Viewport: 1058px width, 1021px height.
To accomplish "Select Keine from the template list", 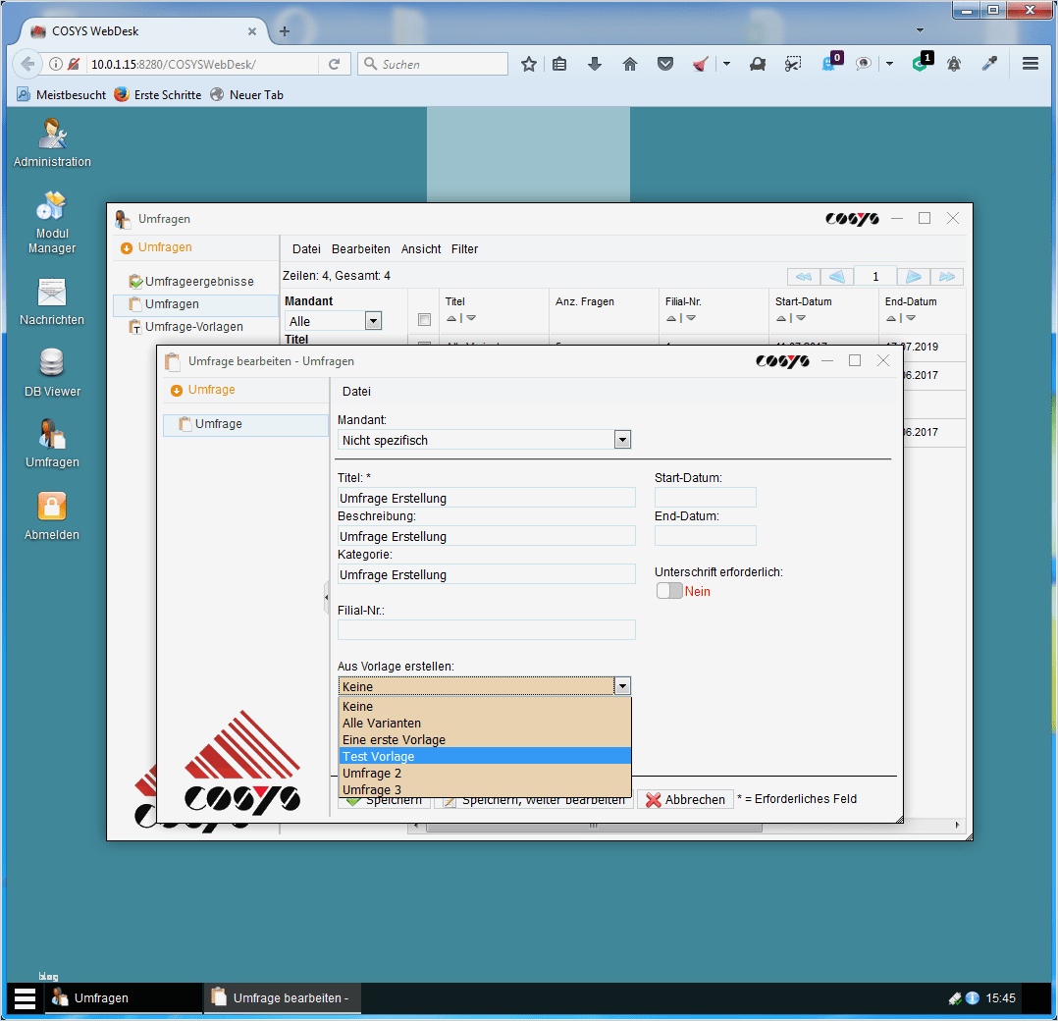I will [x=485, y=707].
